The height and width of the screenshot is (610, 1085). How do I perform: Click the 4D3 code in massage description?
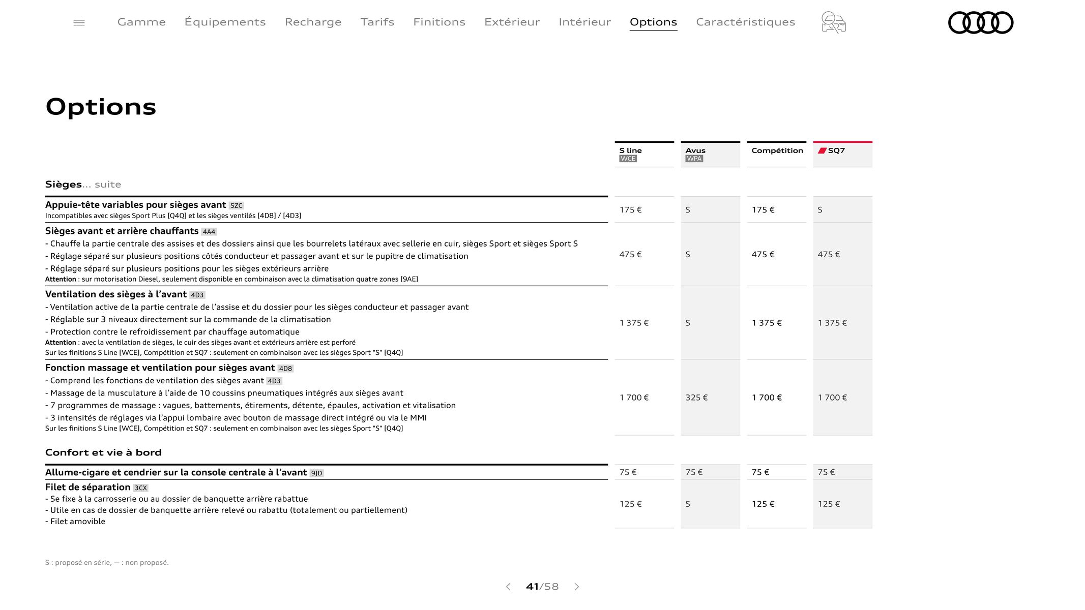[x=274, y=381]
